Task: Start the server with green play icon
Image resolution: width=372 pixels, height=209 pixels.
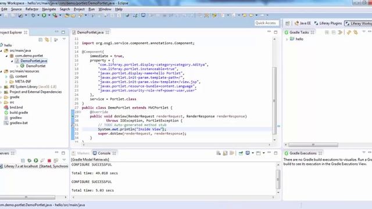Action: (36, 161)
